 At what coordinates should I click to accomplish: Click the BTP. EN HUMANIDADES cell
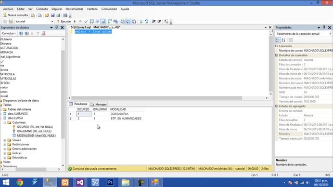tap(126, 118)
